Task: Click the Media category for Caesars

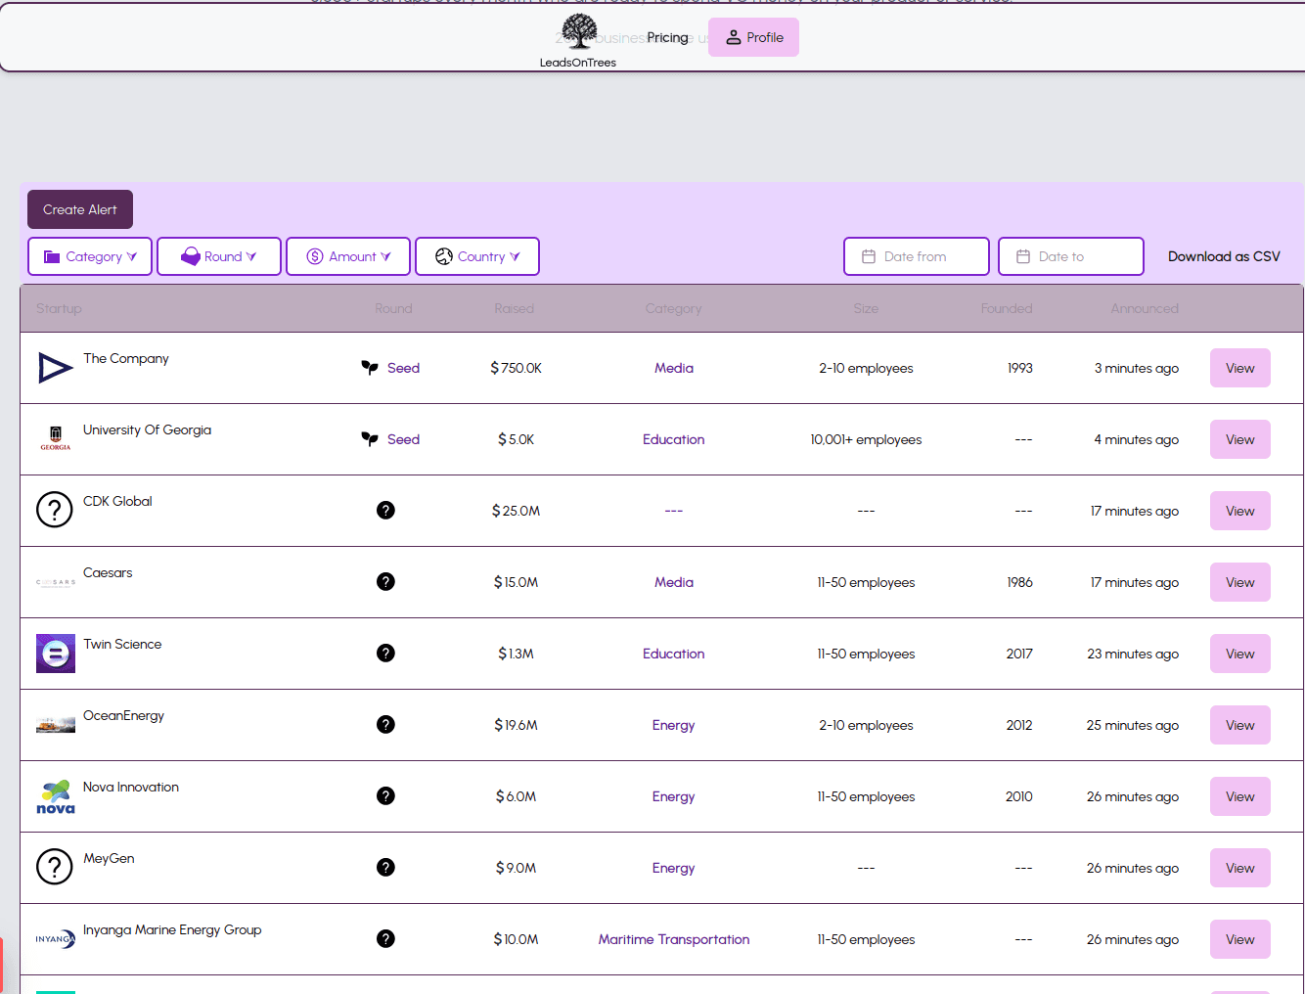Action: [674, 582]
